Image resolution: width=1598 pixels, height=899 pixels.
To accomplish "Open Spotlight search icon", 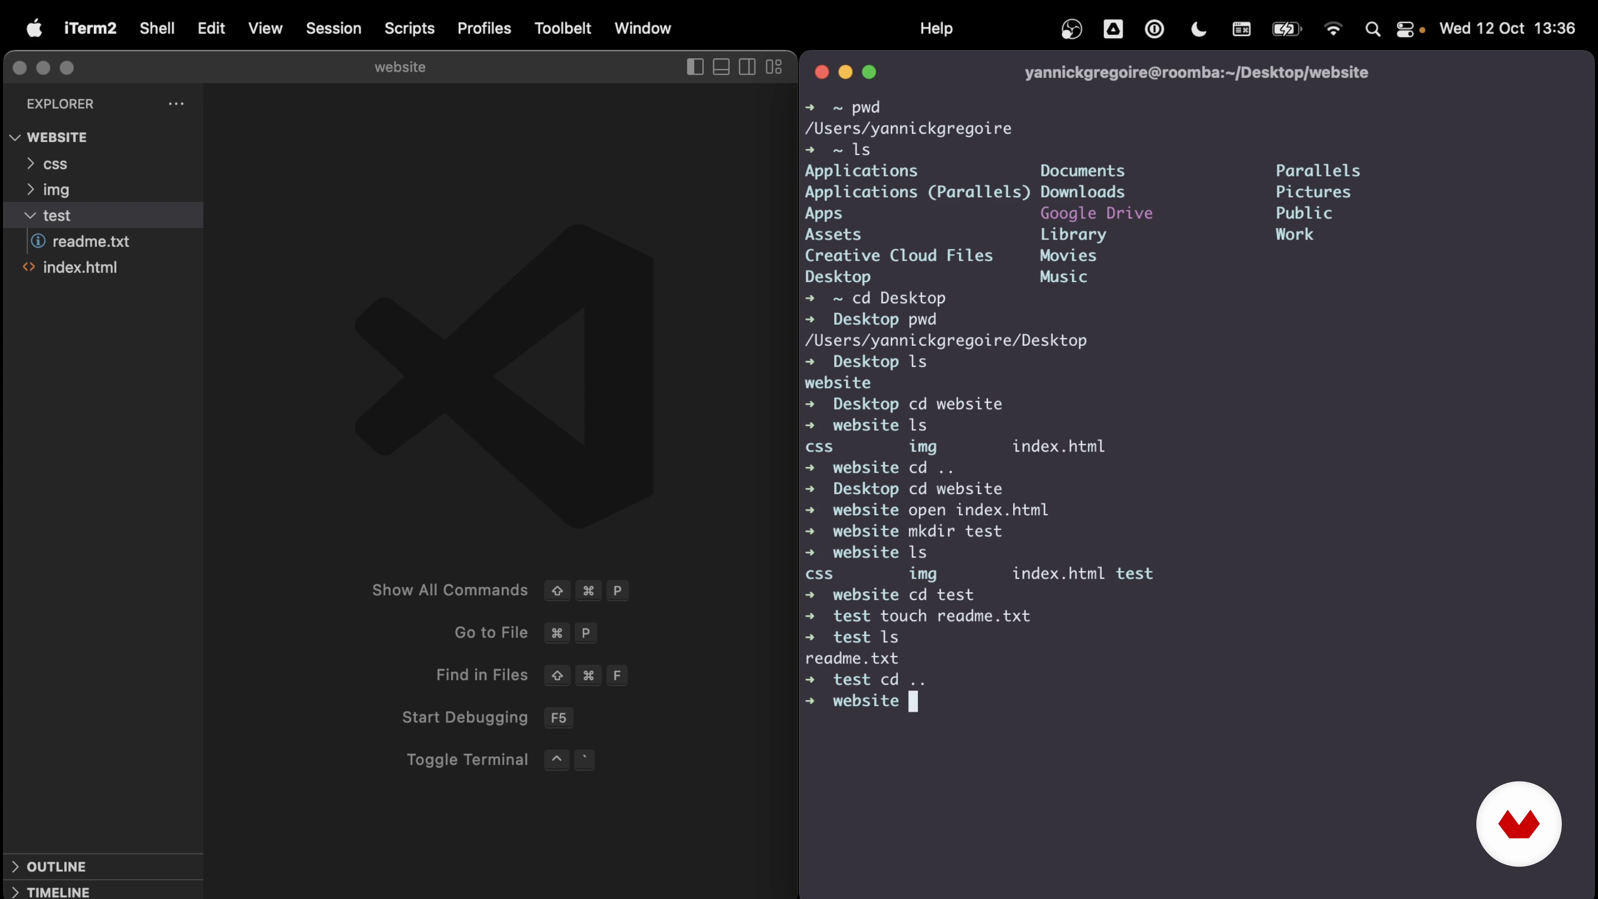I will (x=1373, y=29).
